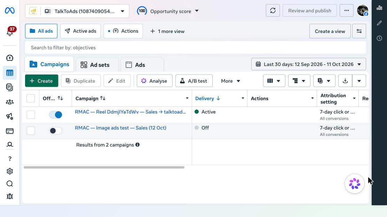Open history clock icon on right rail
Screen dimensions: 387x217
click(379, 38)
